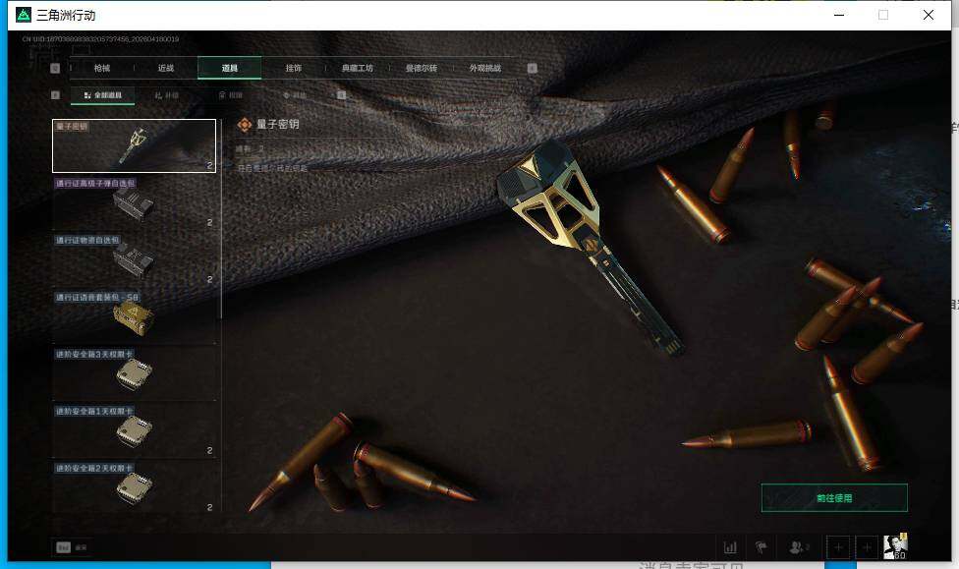Image resolution: width=959 pixels, height=569 pixels.
Task: Click the key hint icon left of 全部道具
Action: coord(55,94)
